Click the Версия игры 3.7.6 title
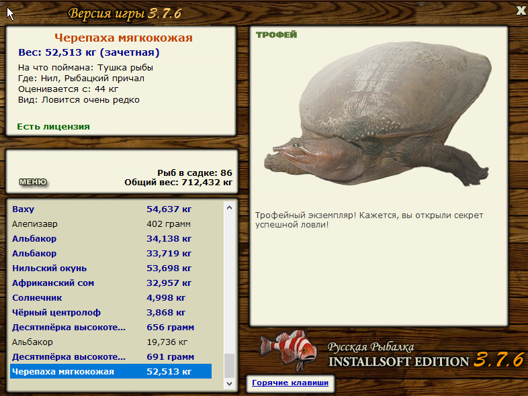The image size is (528, 396). click(x=124, y=13)
